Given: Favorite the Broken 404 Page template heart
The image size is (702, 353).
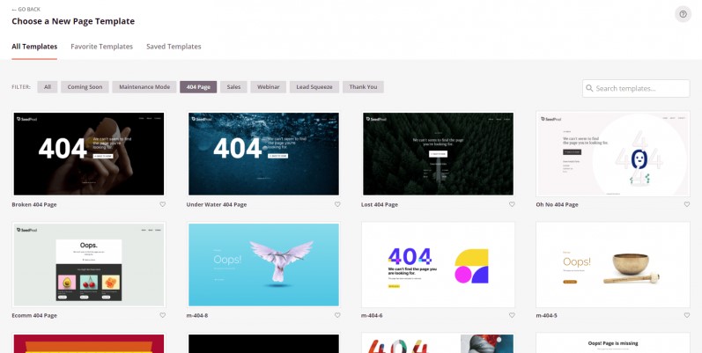Looking at the screenshot, I should [163, 204].
